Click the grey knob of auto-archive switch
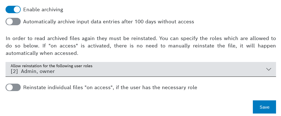The height and width of the screenshot is (116, 281). (9, 21)
